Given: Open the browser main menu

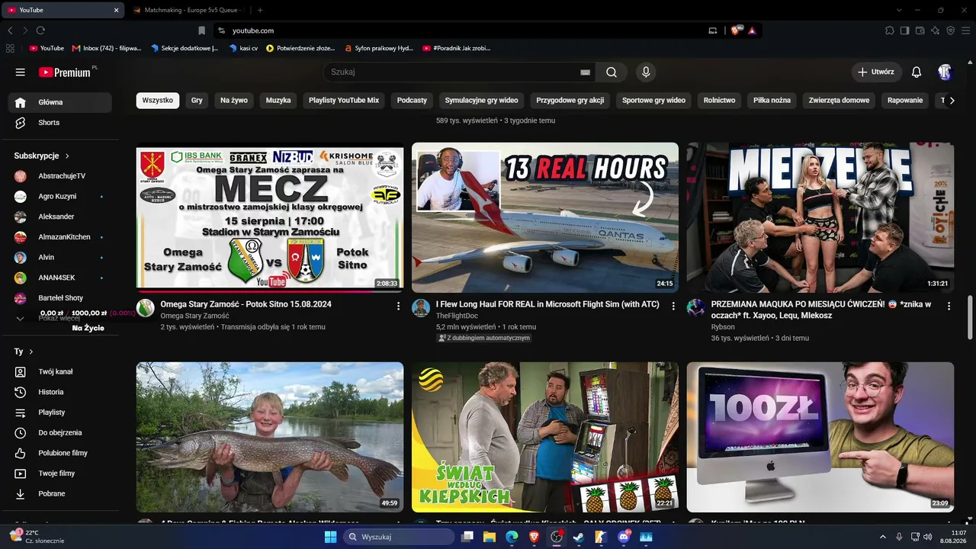Looking at the screenshot, I should [965, 30].
